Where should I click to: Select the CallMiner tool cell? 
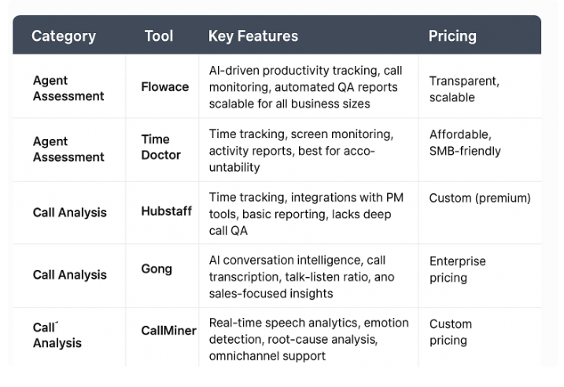point(168,330)
